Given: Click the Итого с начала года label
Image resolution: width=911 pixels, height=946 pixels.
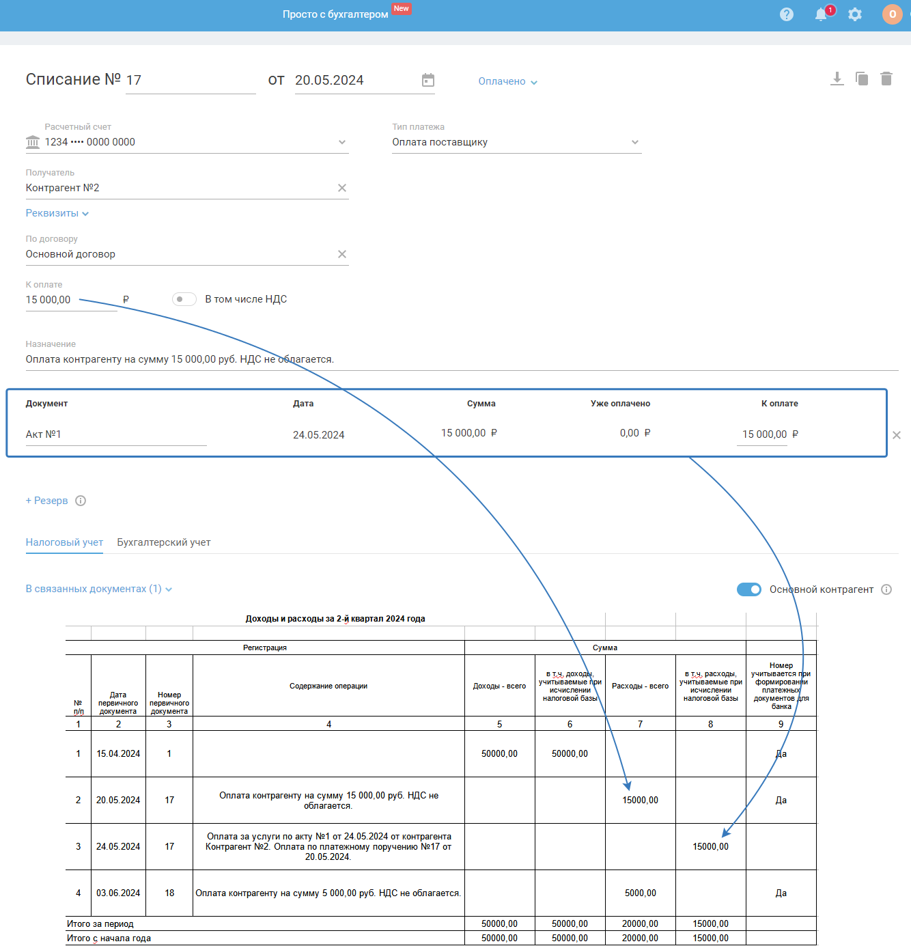Looking at the screenshot, I should click(109, 938).
